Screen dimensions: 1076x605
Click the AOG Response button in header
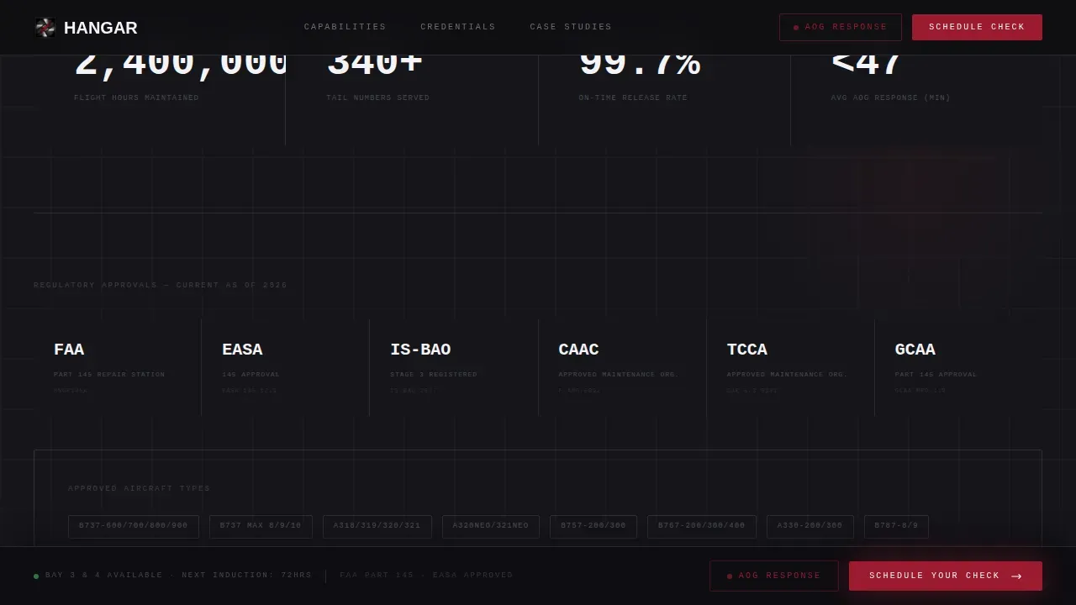tap(841, 27)
